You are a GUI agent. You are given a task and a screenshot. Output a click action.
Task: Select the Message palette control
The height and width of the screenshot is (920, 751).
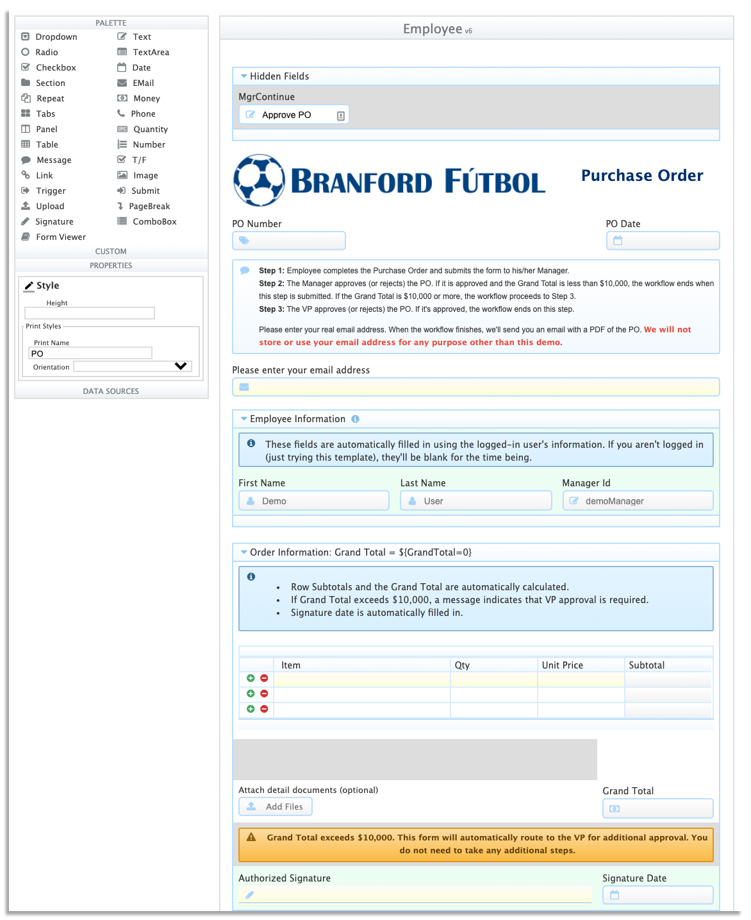pos(46,160)
